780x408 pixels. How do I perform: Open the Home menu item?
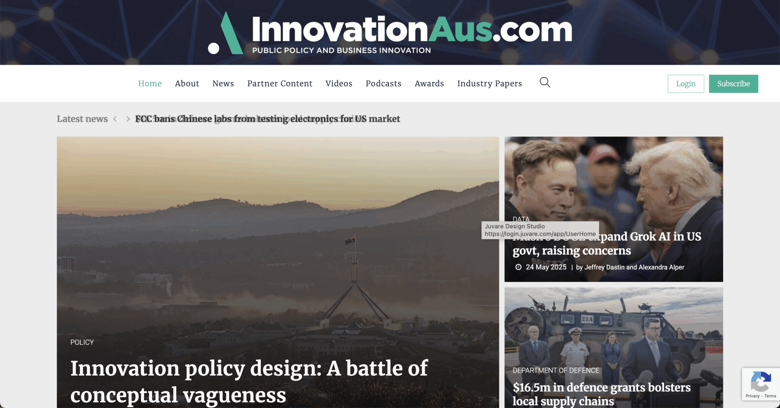150,84
